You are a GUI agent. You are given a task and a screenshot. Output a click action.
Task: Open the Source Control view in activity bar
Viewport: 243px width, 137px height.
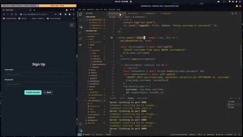[81, 26]
